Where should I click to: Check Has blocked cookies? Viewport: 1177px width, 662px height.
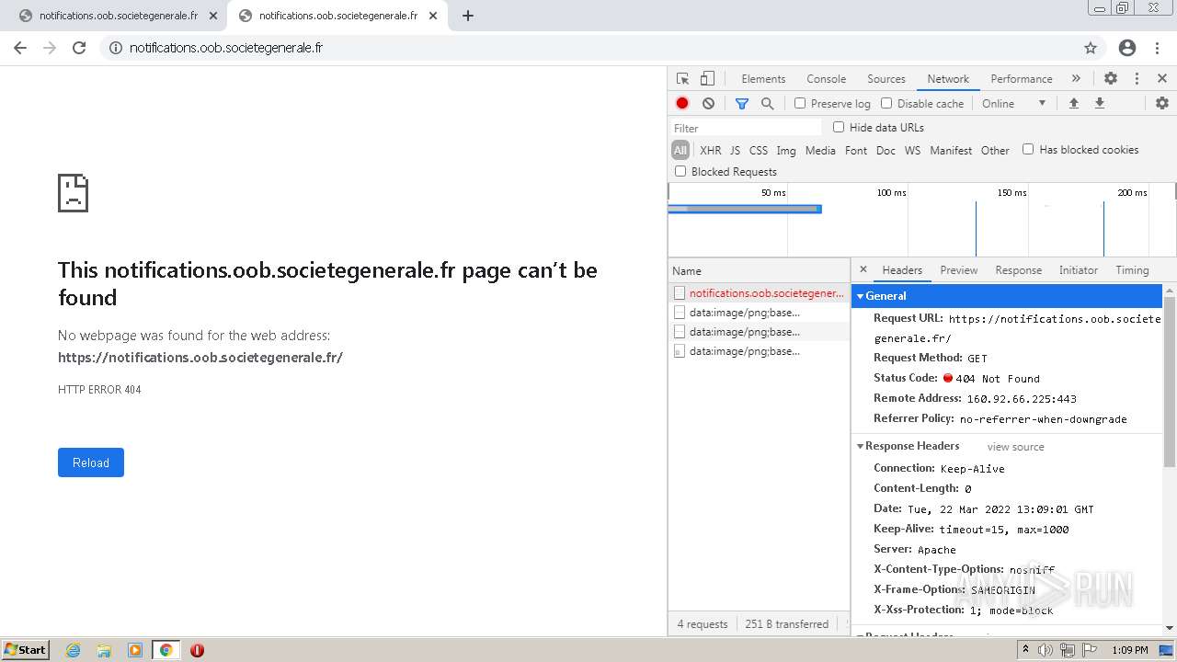pos(1028,149)
